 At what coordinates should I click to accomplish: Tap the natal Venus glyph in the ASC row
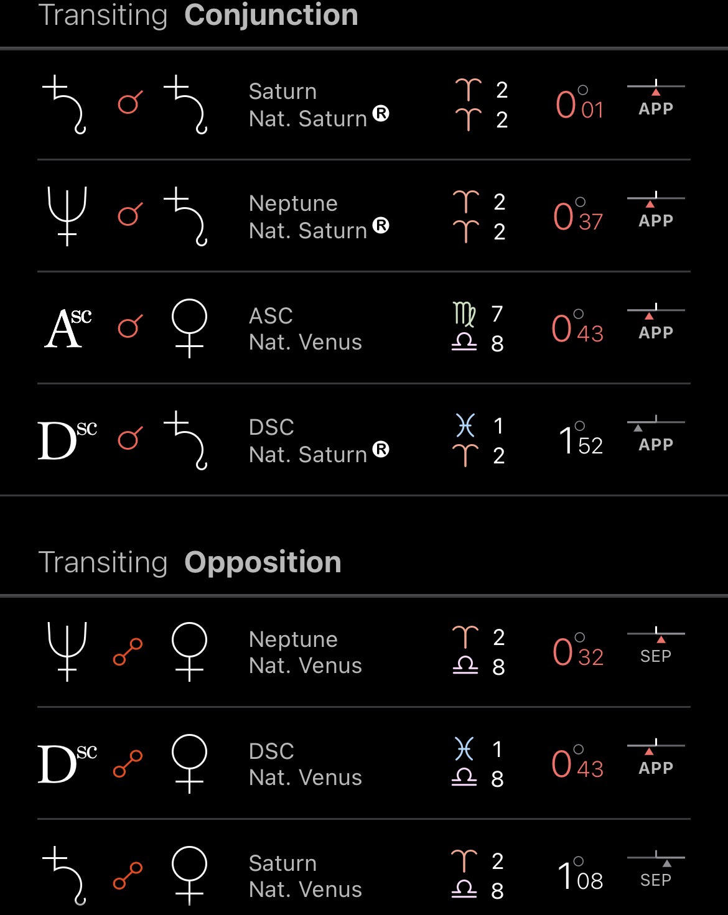point(189,328)
